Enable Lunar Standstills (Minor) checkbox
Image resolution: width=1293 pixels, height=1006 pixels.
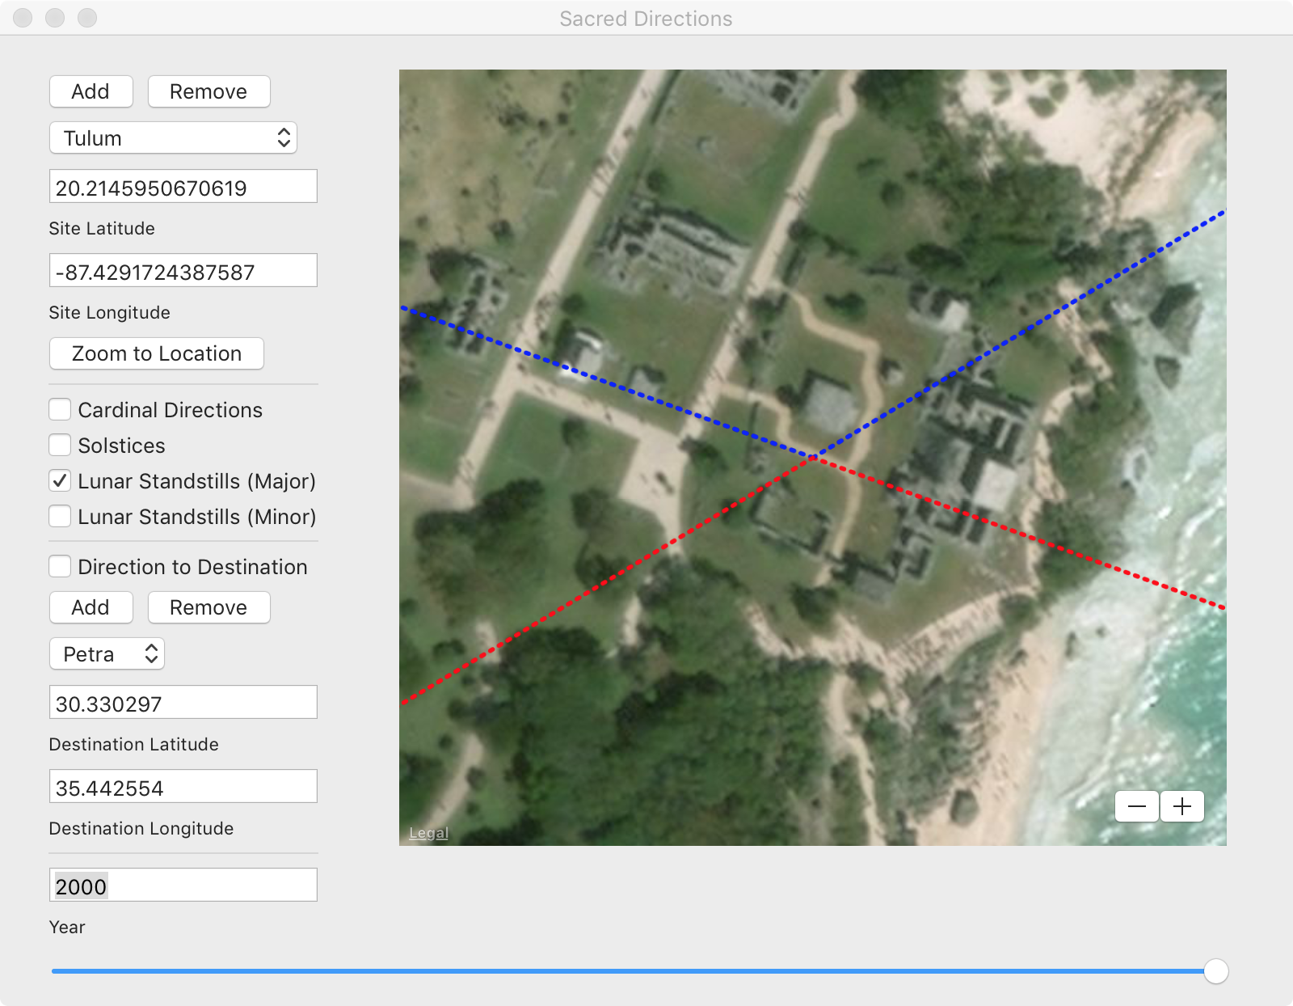60,517
